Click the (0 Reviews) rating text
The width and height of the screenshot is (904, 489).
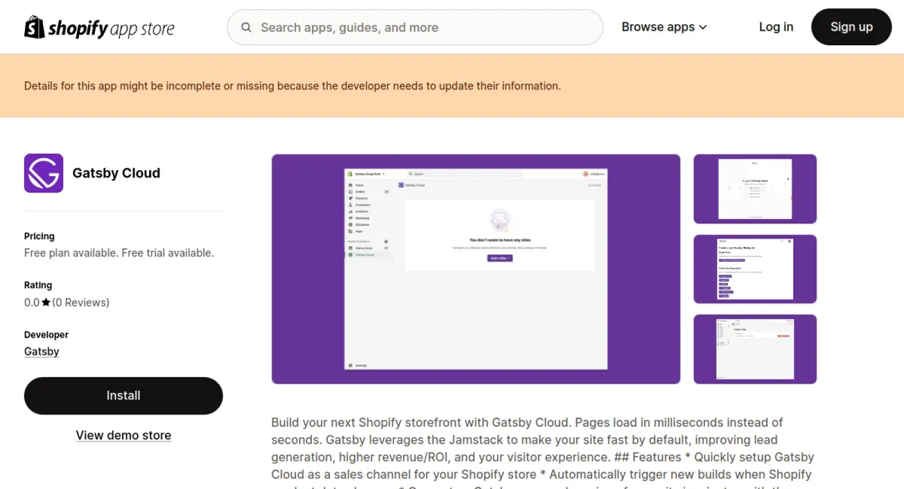(x=81, y=302)
